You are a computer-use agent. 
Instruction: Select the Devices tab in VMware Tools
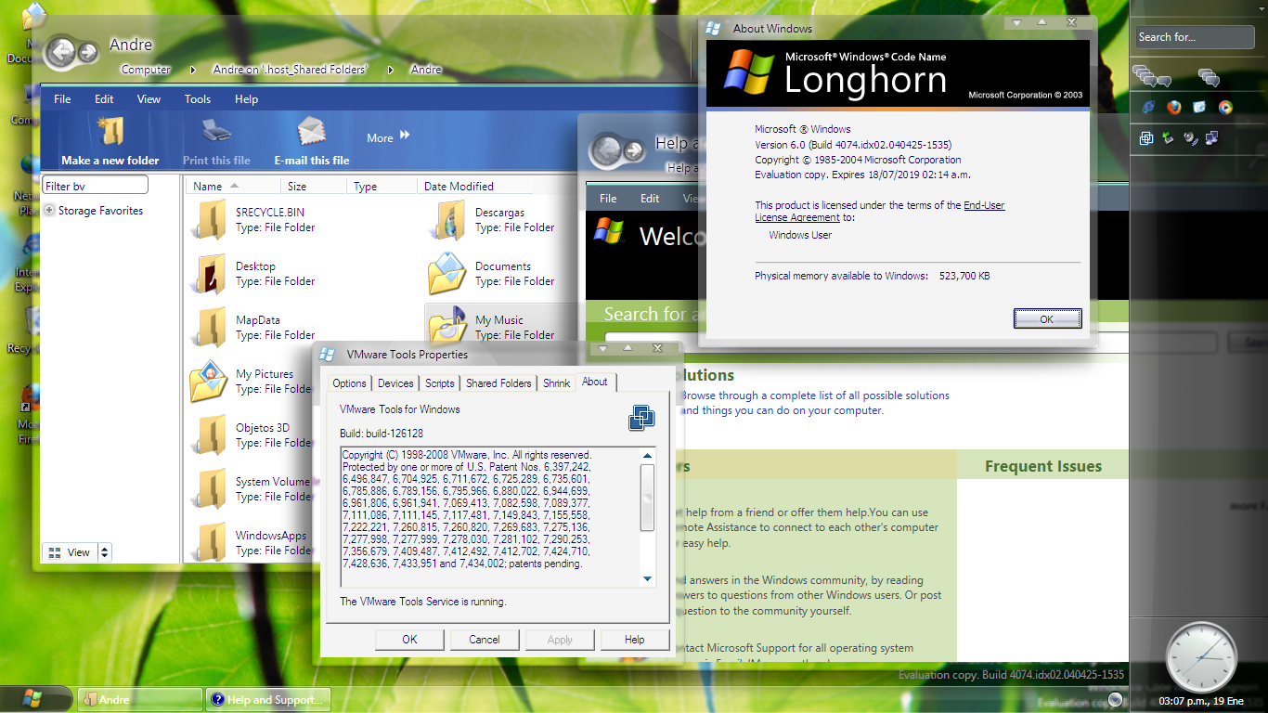tap(395, 382)
